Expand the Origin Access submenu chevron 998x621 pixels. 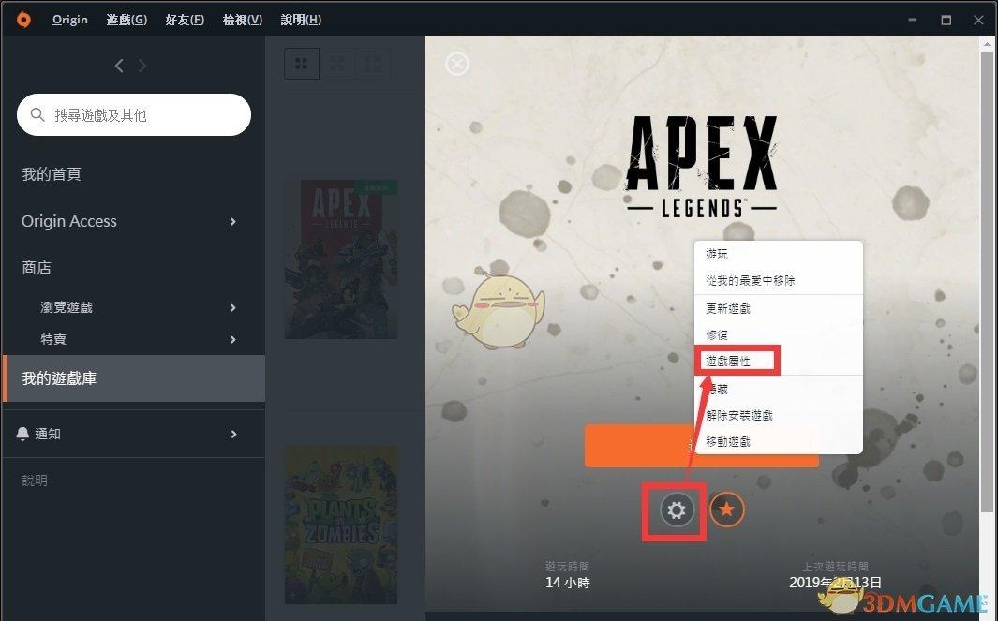tap(233, 221)
